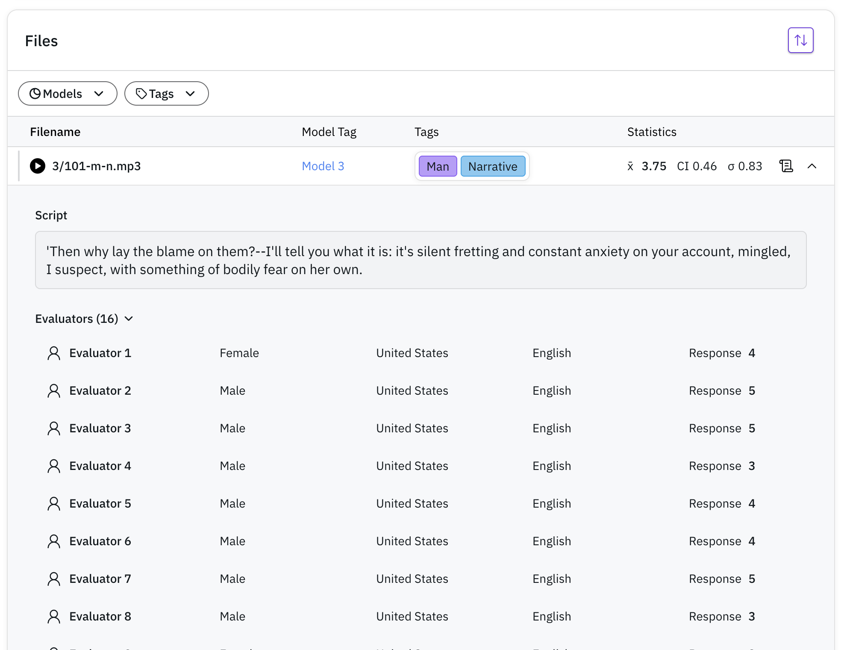Select the Evaluator 2 name

(x=100, y=390)
